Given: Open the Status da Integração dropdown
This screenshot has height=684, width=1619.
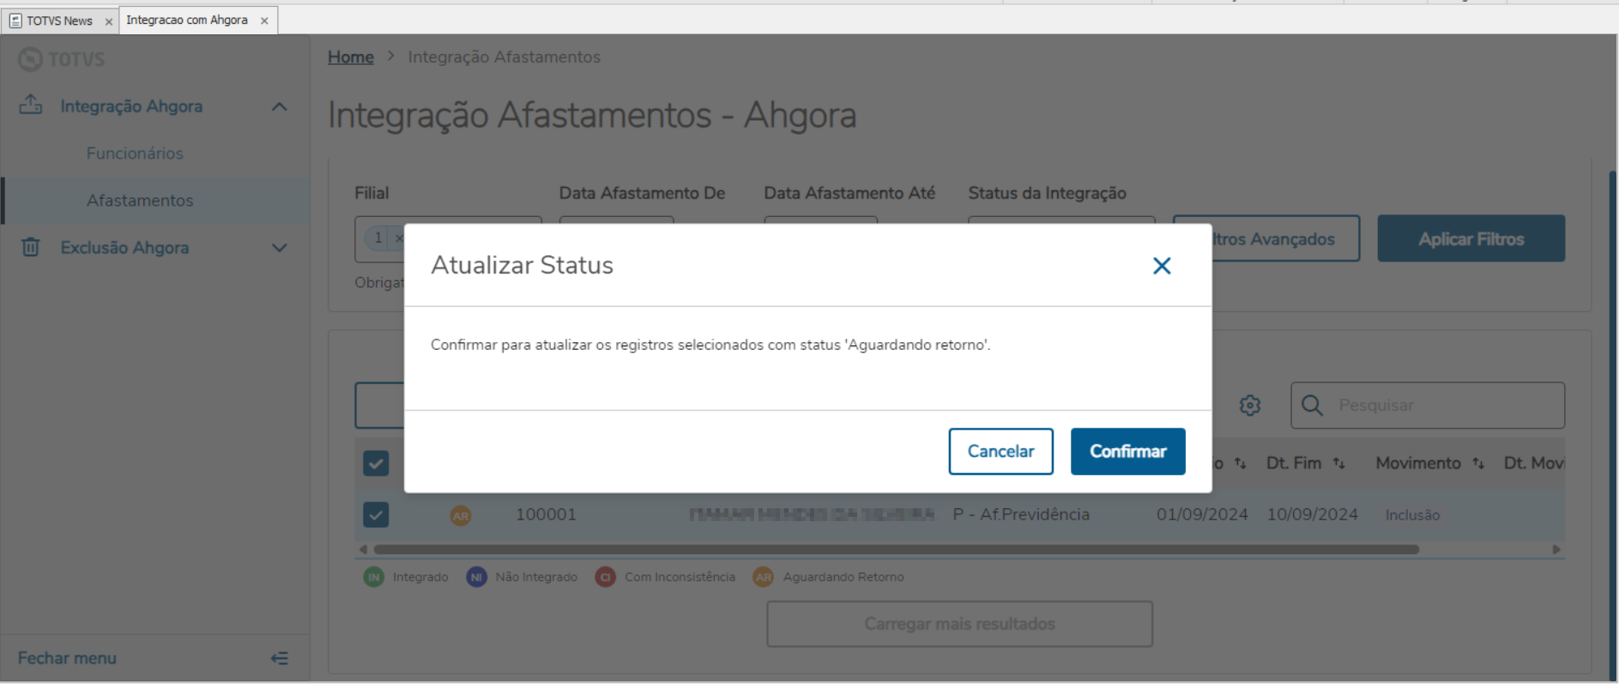Looking at the screenshot, I should click(x=1061, y=220).
